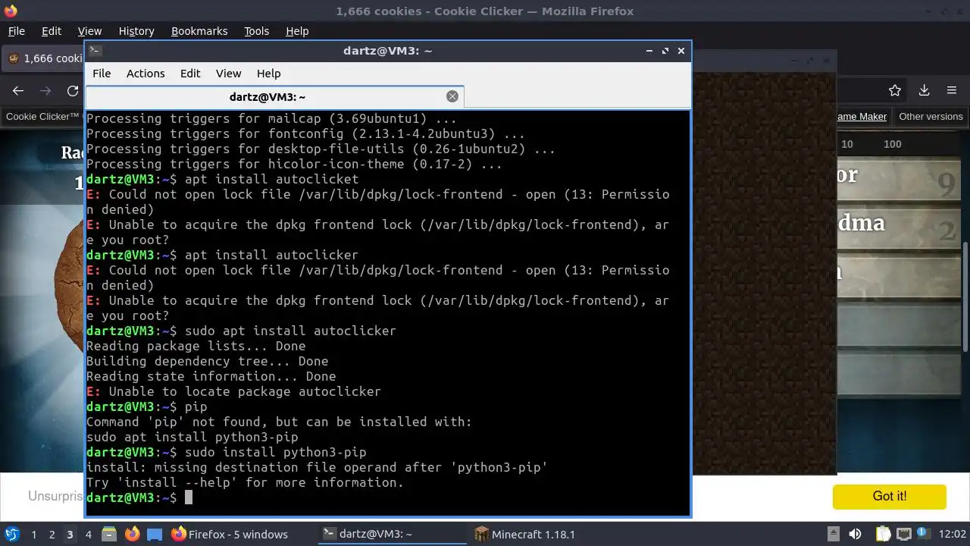Open the terminal File menu
This screenshot has width=970, height=546.
(x=102, y=74)
